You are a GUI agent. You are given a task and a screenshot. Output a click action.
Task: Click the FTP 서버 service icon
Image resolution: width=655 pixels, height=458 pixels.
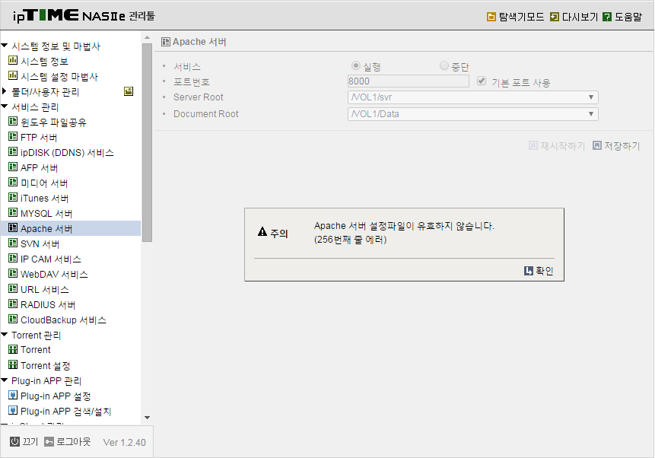click(13, 137)
